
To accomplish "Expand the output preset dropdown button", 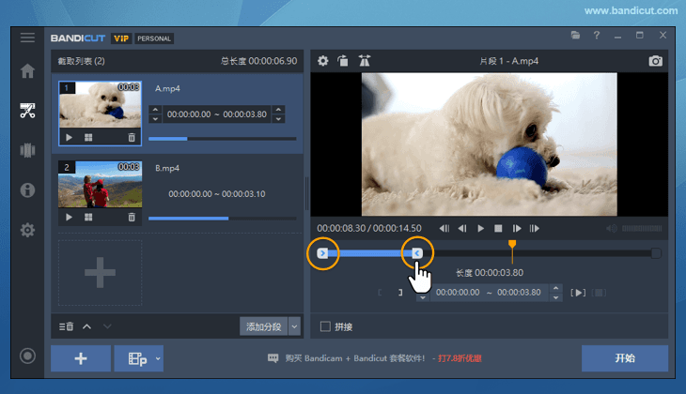I will [x=158, y=358].
